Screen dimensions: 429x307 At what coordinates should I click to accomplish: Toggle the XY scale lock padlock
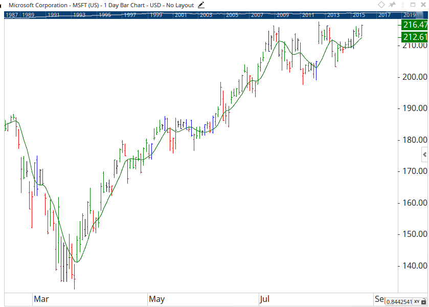point(423,302)
